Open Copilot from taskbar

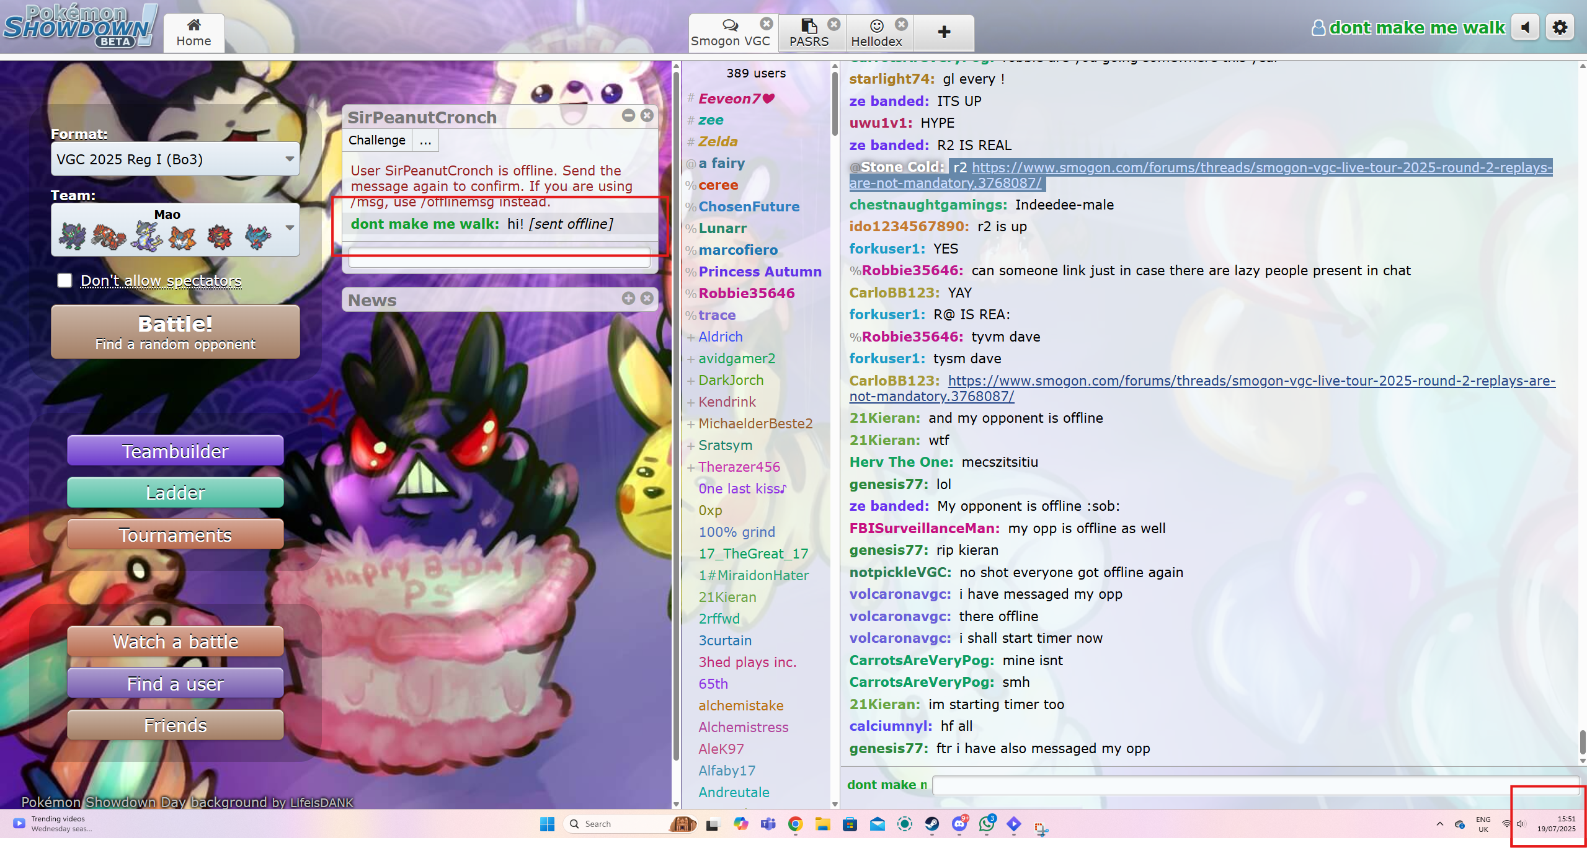740,824
